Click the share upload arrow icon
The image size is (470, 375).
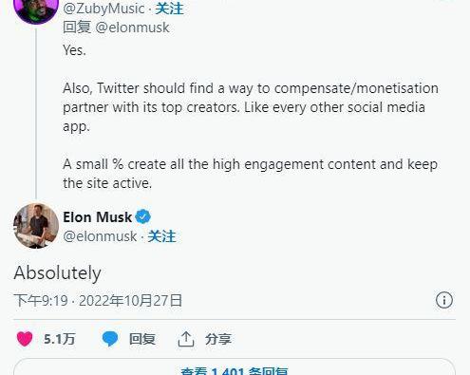tap(186, 339)
